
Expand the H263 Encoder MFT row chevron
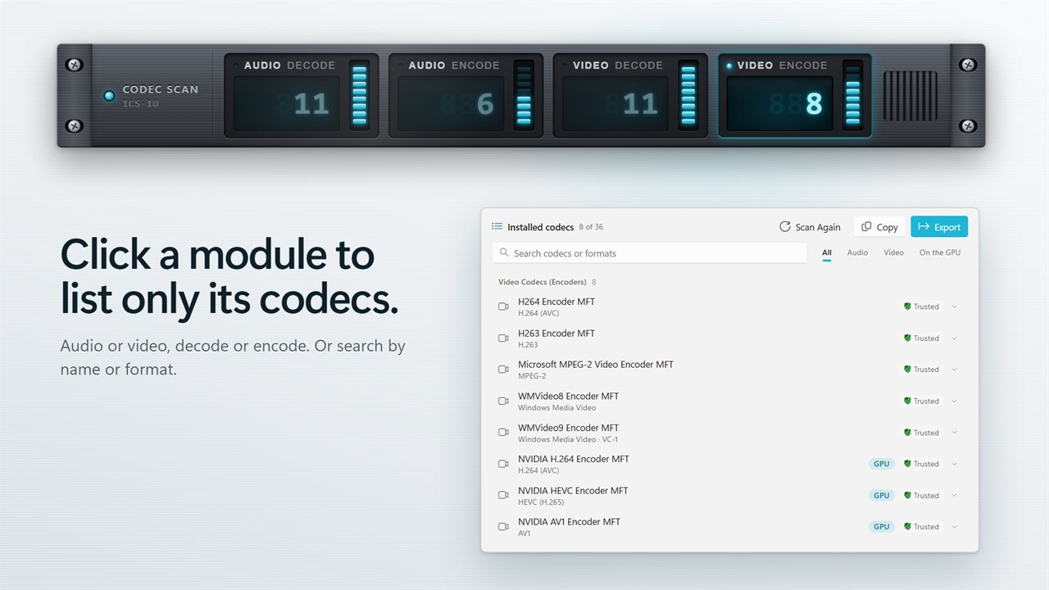coord(954,338)
